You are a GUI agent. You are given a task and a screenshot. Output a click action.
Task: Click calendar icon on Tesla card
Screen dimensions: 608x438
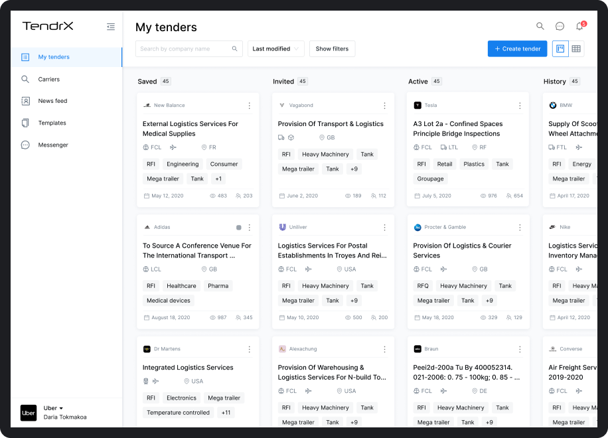pos(418,196)
